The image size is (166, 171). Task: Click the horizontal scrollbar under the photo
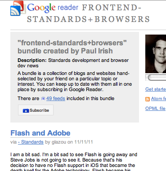click(x=156, y=78)
